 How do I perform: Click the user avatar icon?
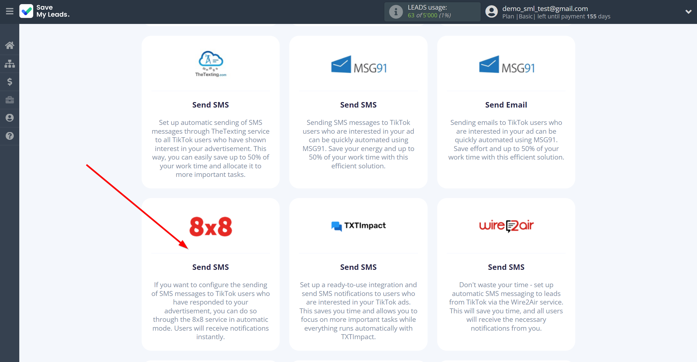click(491, 12)
